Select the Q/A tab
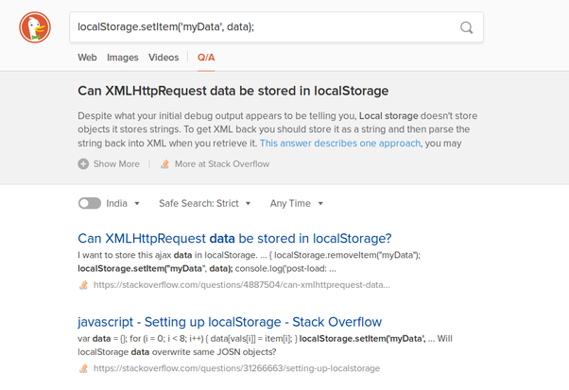 (x=206, y=58)
